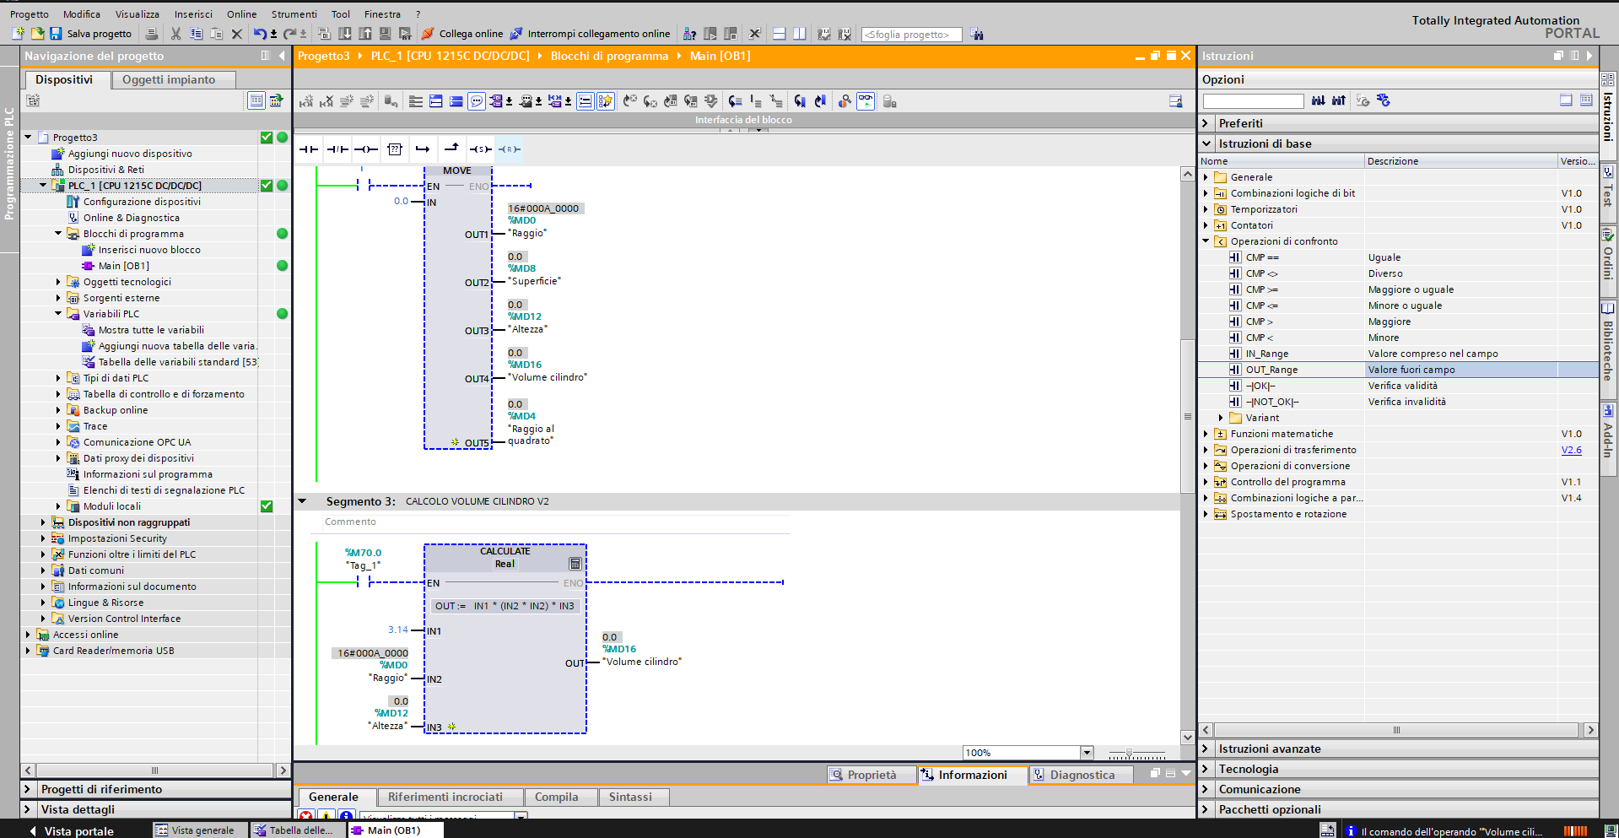Insert a normally closed contact
Viewport: 1619px width, 838px height.
coord(337,149)
